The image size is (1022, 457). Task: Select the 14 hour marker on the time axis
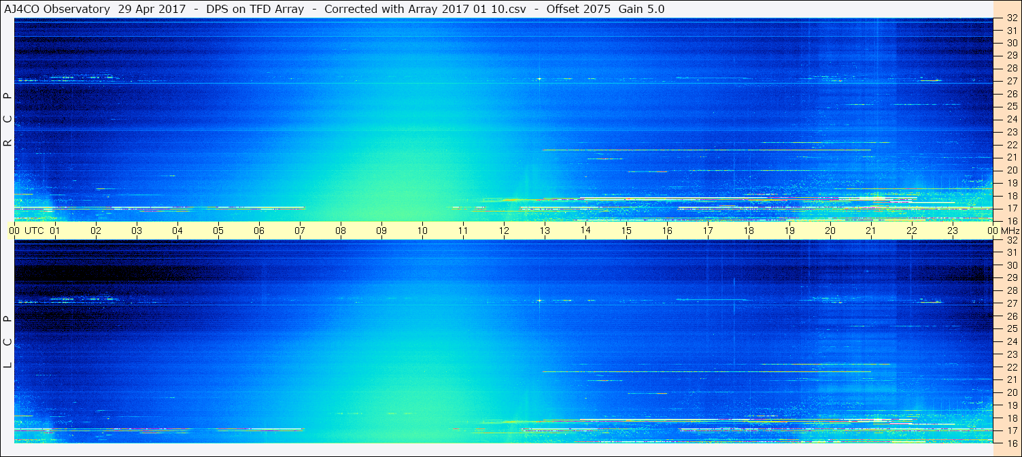585,231
